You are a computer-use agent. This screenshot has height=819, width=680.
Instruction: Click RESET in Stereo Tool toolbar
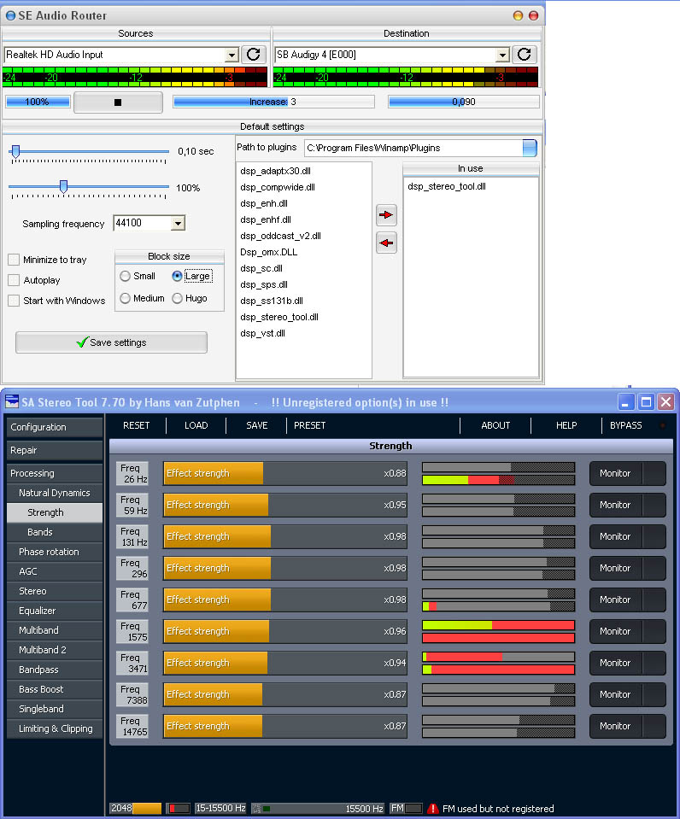point(137,425)
